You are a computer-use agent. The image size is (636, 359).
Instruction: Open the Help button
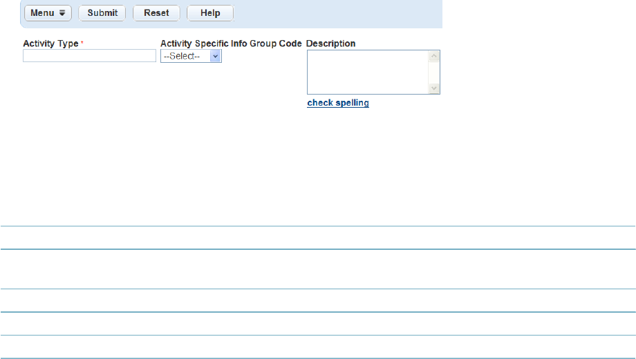coord(210,13)
